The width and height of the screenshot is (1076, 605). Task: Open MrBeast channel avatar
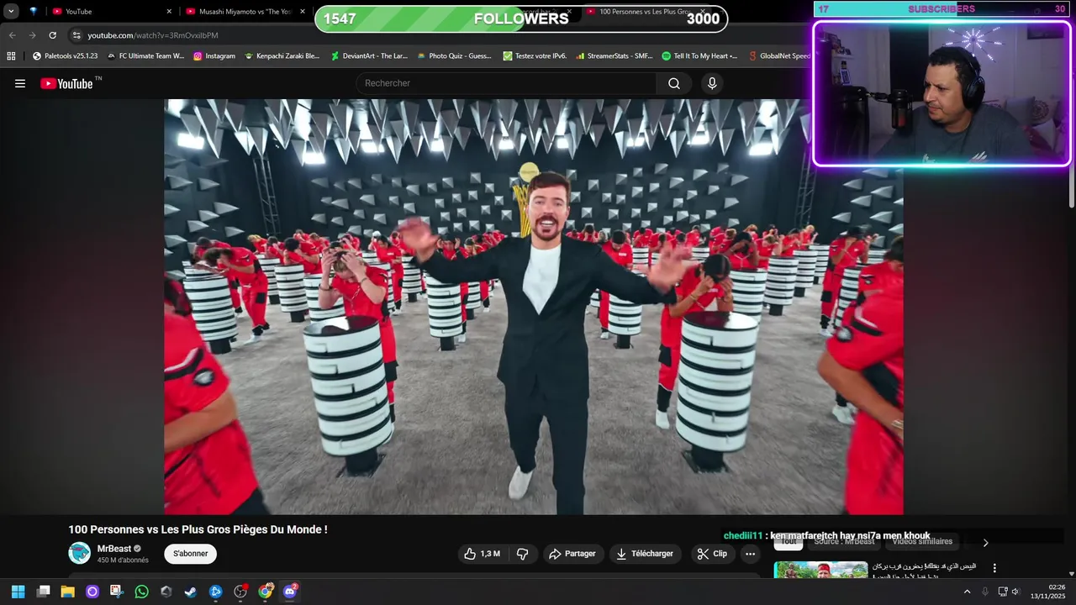[79, 553]
